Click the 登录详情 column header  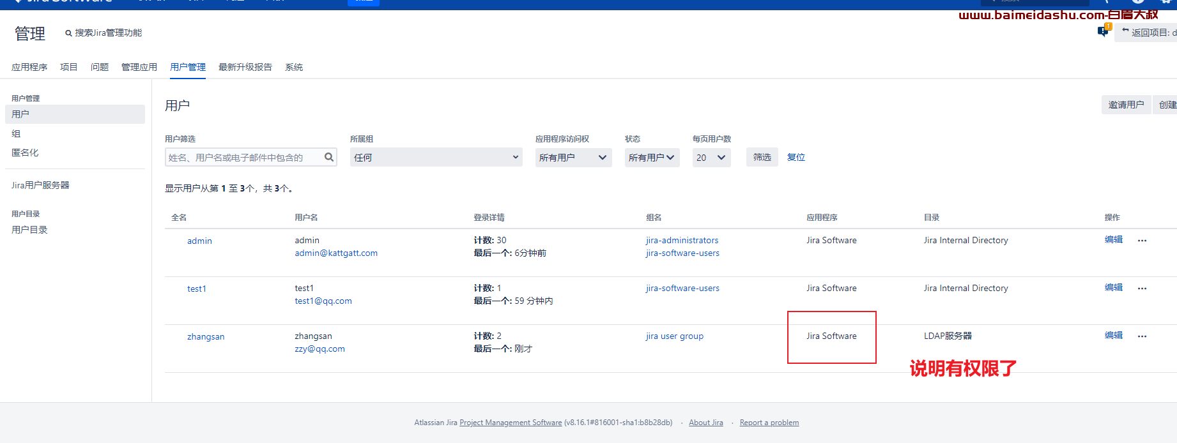coord(489,218)
